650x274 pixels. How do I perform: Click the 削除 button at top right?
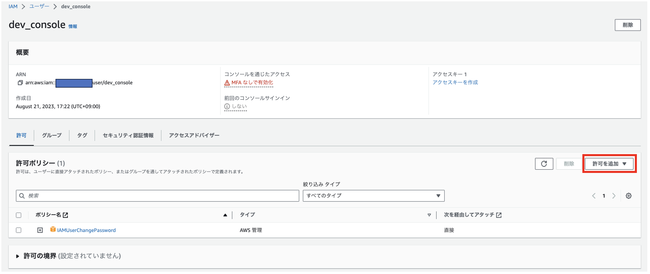tap(627, 25)
